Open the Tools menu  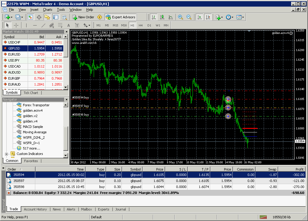coord(61,10)
